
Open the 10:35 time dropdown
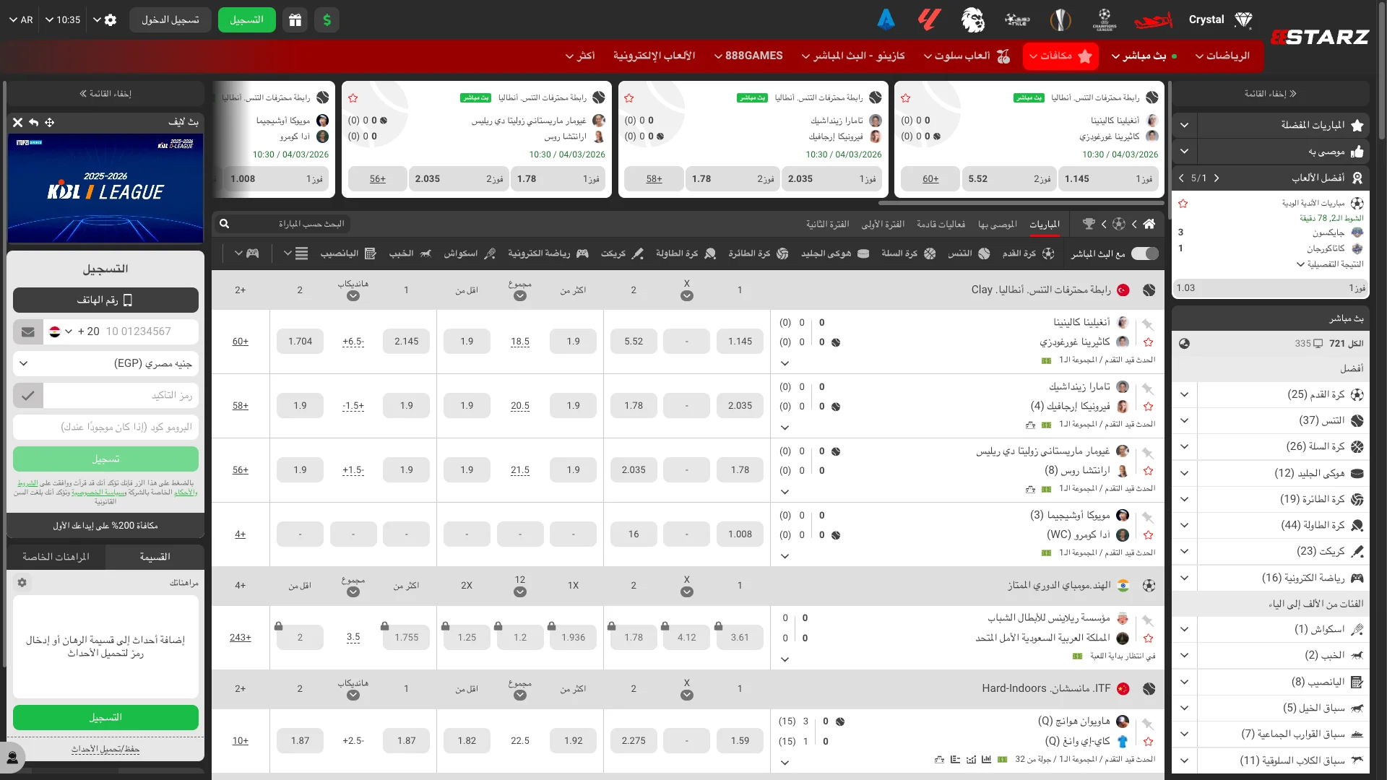pyautogui.click(x=62, y=20)
